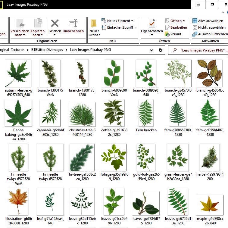Viewport: 228px width, 228px height.
Task: Select maple-g4d798cc2b_640 yellow leaf
Action: [210, 205]
